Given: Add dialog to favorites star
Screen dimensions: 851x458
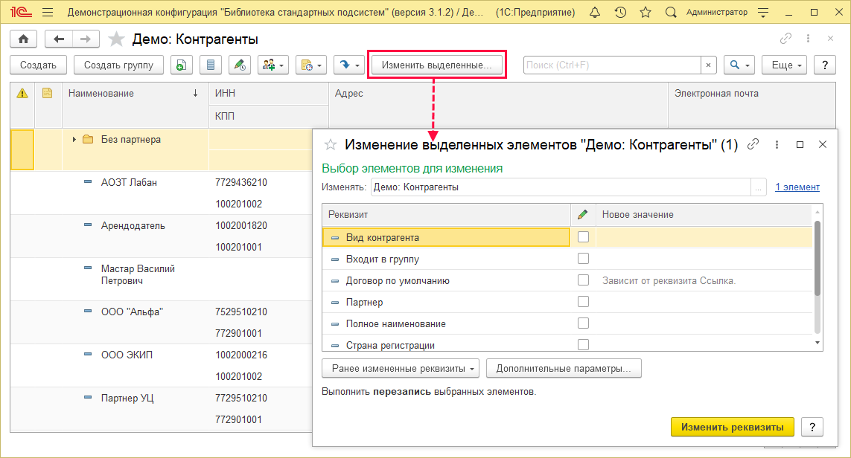Looking at the screenshot, I should [331, 145].
